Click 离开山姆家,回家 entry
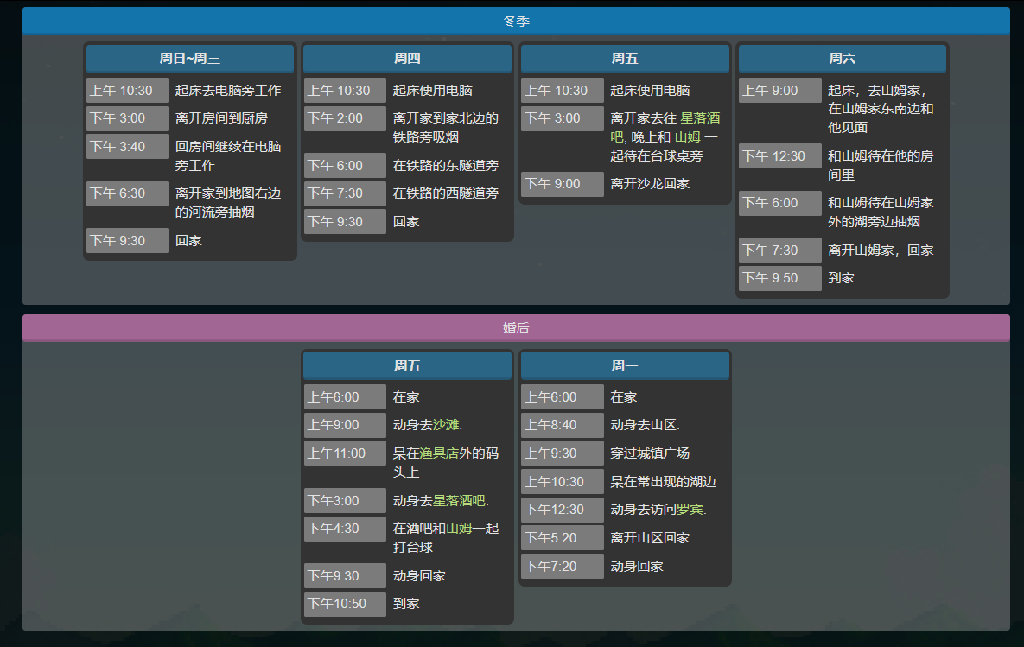The image size is (1024, 647). tap(881, 250)
